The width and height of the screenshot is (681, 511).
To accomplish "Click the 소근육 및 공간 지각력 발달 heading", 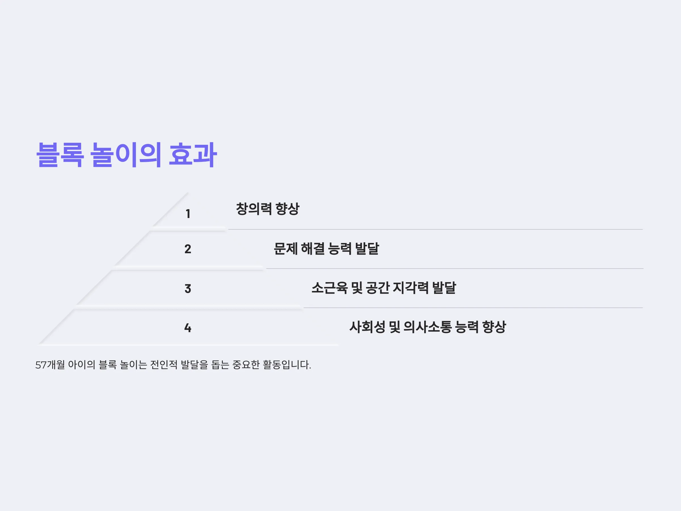I will [x=384, y=288].
